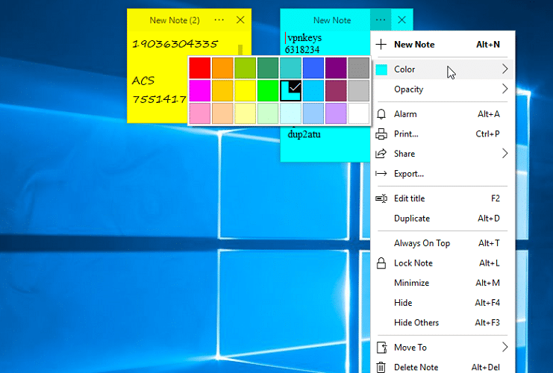
Task: Expand the Move To submenu arrow
Action: click(504, 348)
